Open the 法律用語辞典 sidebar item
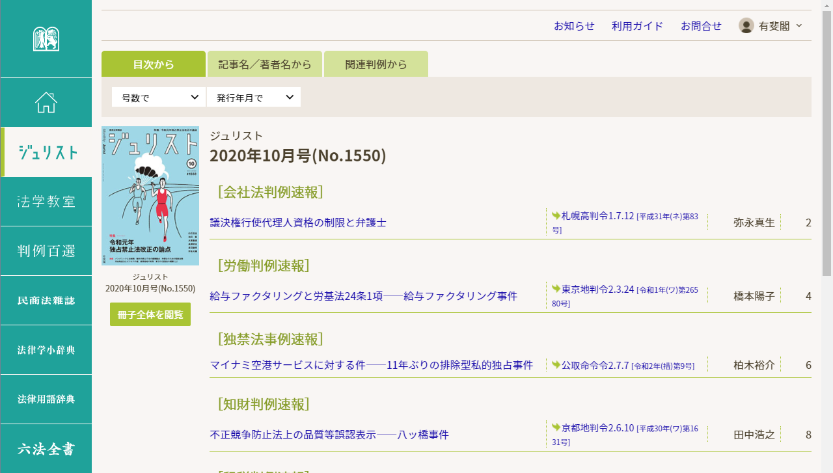833x473 pixels. [x=46, y=399]
